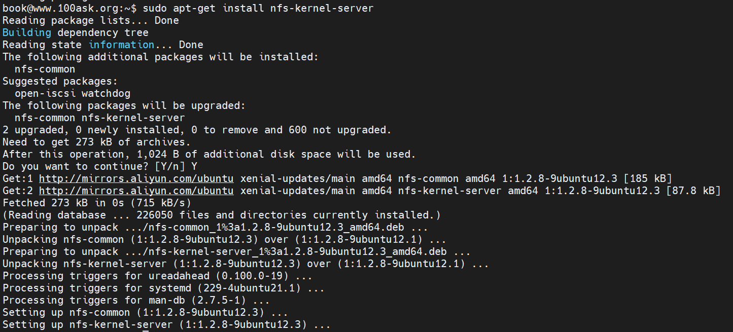Click the terminal cursor on the last line

tap(145, 331)
